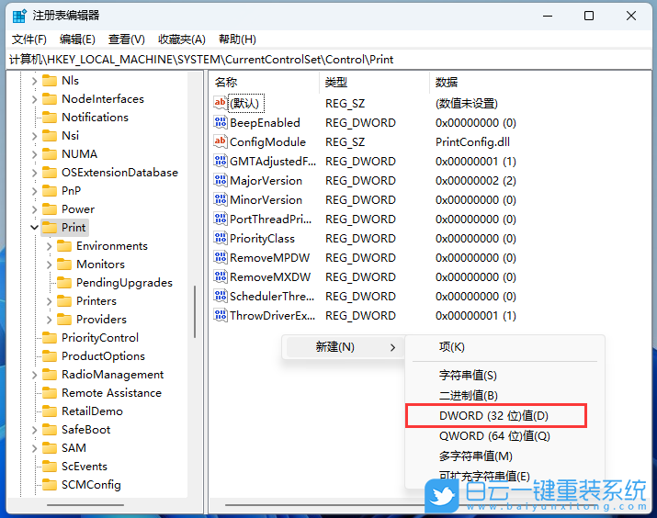Choose 二进制值(B) from submenu
The image size is (657, 518).
[504, 395]
